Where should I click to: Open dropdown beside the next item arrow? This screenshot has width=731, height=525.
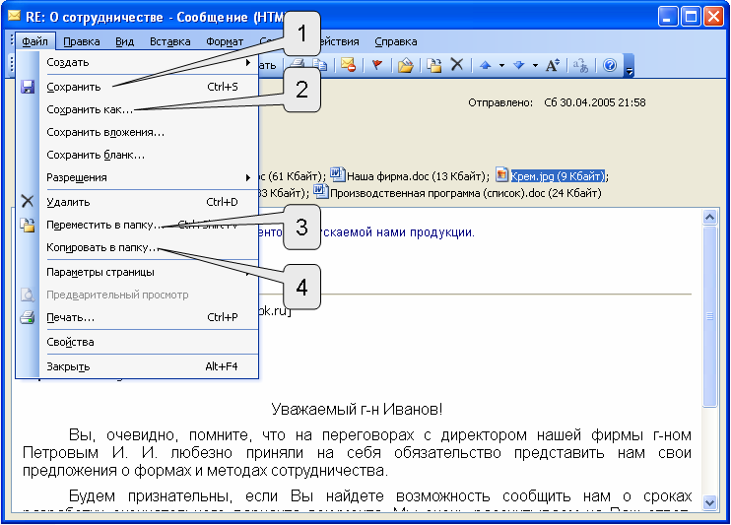[535, 65]
